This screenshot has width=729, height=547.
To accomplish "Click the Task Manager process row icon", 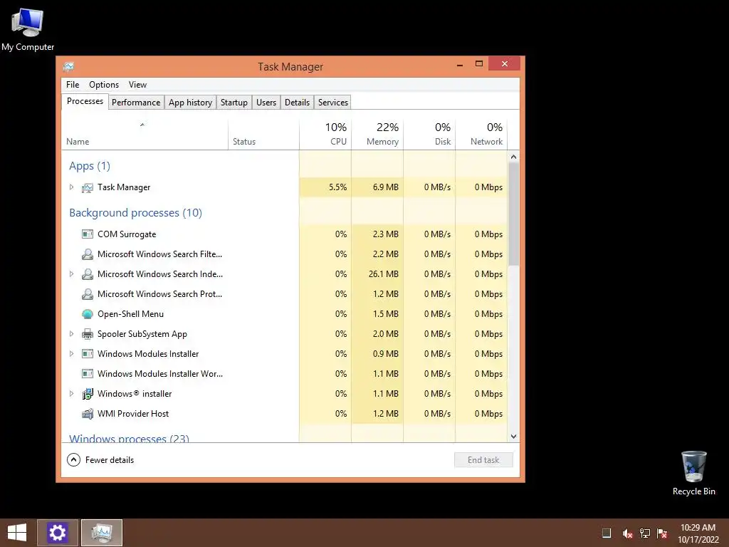I will point(88,187).
